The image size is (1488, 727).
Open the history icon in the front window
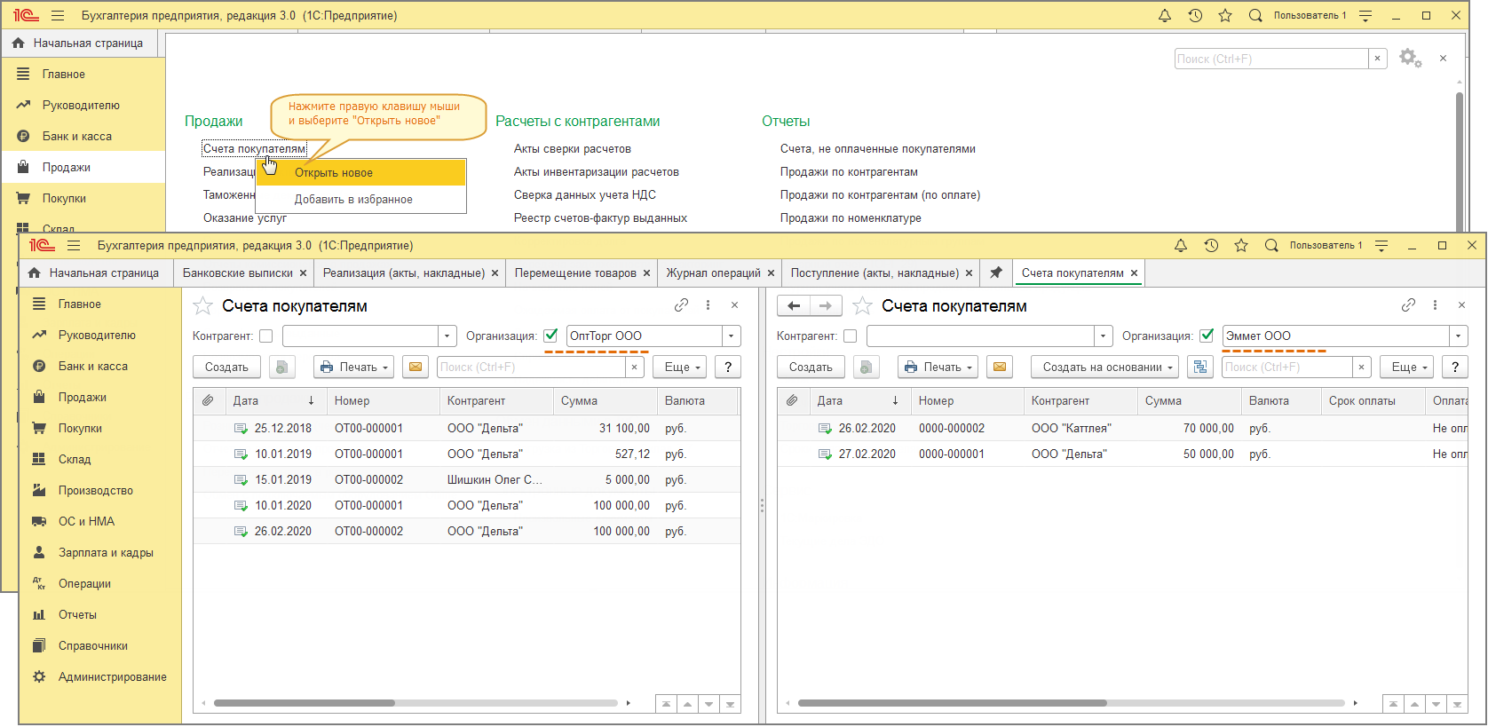tap(1211, 246)
